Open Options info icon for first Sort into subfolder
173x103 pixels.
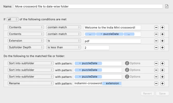point(127,63)
